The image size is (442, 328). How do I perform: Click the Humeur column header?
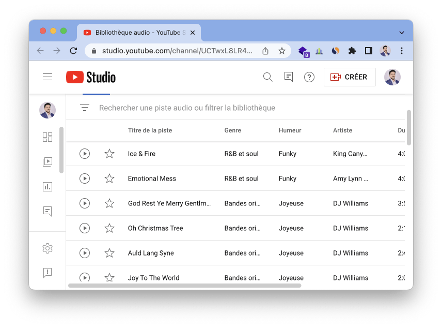tap(290, 130)
